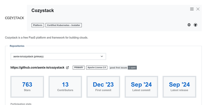Click the 13 Contributors card
Image resolution: width=207 pixels, height=105 pixels.
click(x=65, y=87)
